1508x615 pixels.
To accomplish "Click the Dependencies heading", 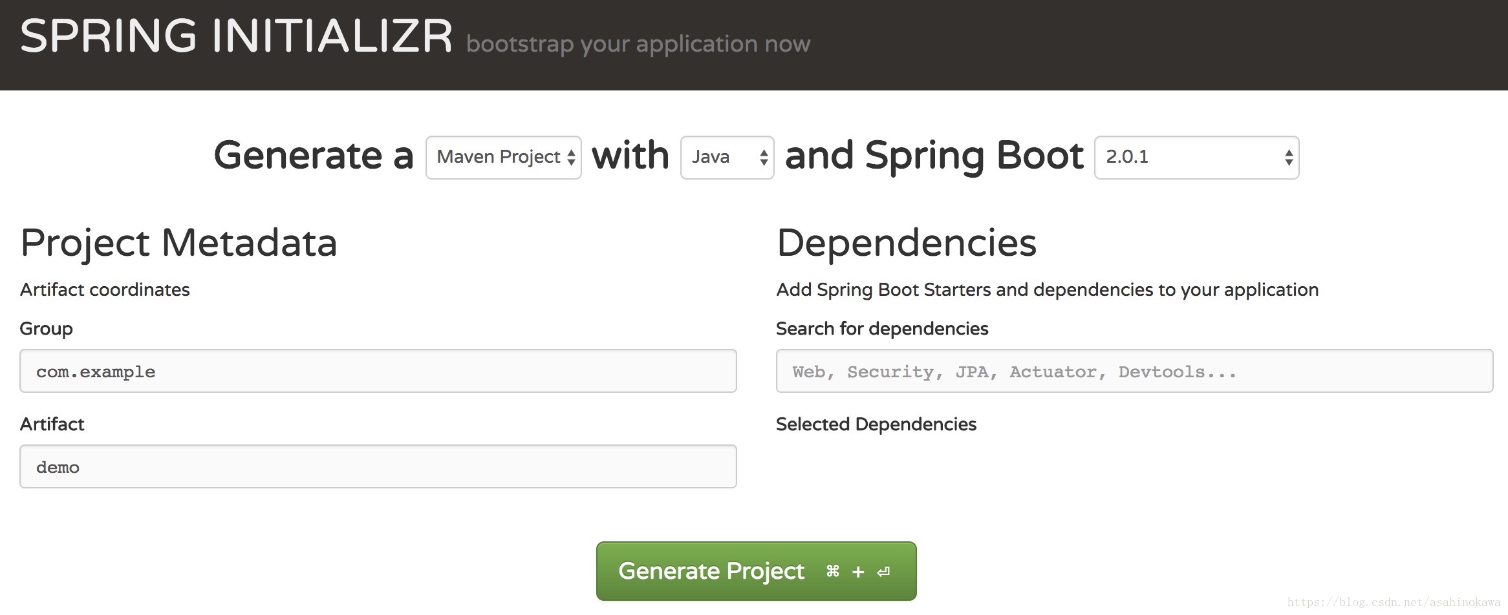I will (x=906, y=243).
